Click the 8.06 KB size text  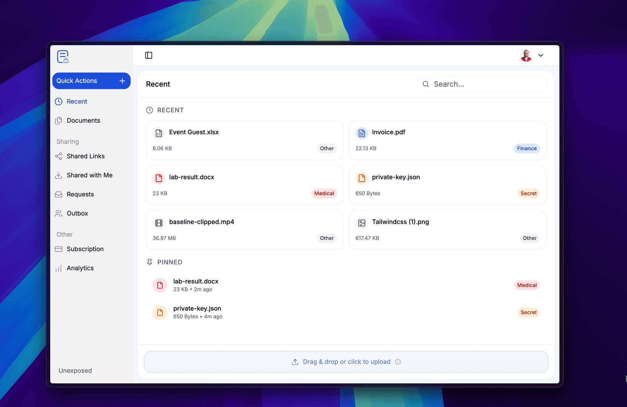point(162,148)
